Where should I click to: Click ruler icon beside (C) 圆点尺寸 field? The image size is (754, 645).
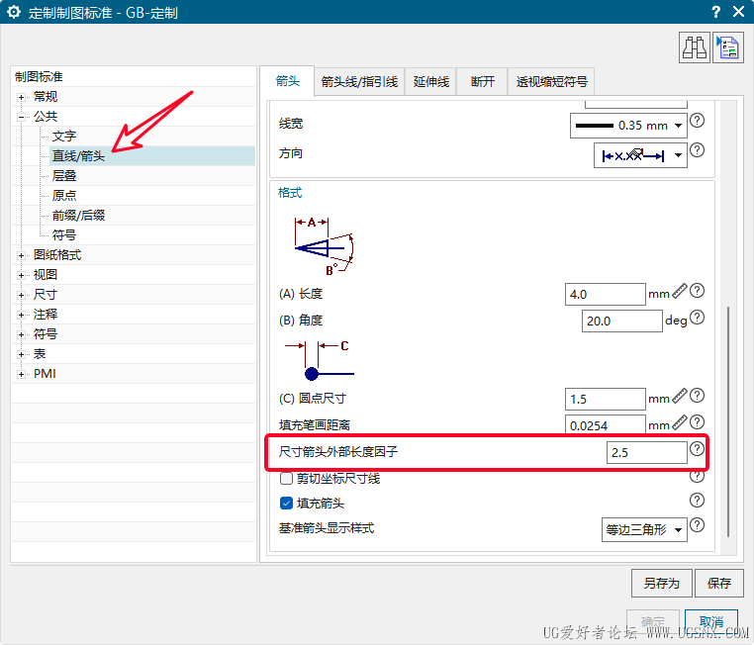[x=680, y=396]
